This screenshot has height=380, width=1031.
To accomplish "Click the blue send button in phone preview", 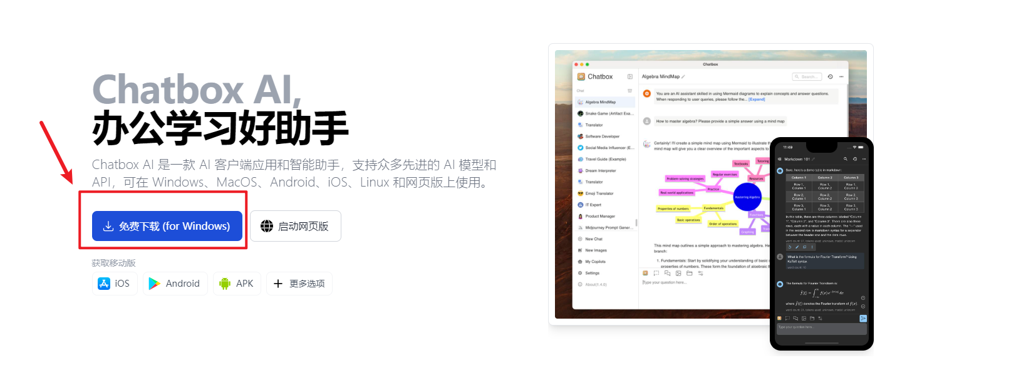I will (863, 319).
